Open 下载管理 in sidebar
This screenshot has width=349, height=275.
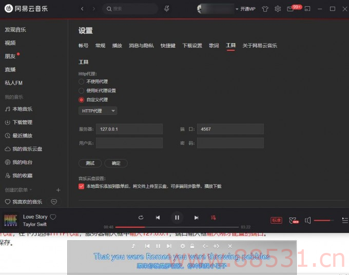click(18, 123)
